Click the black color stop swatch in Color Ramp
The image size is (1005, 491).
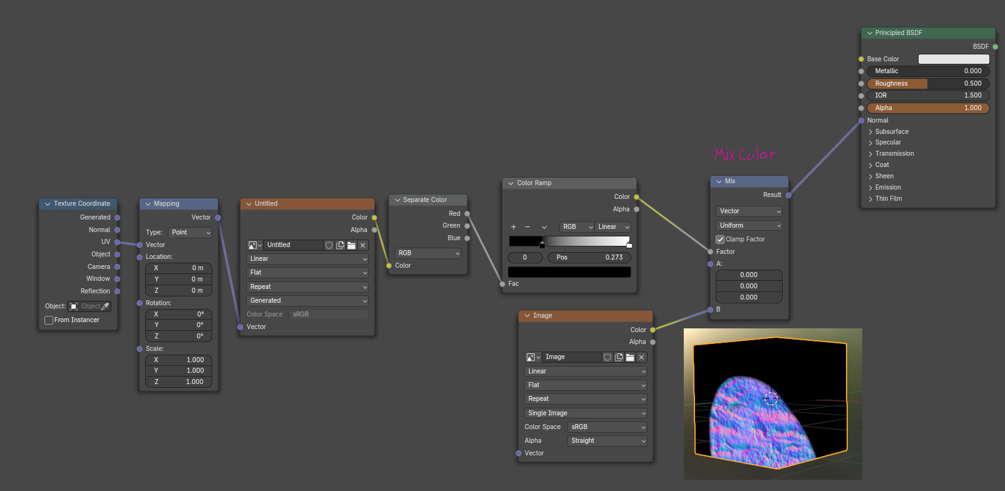(x=569, y=272)
